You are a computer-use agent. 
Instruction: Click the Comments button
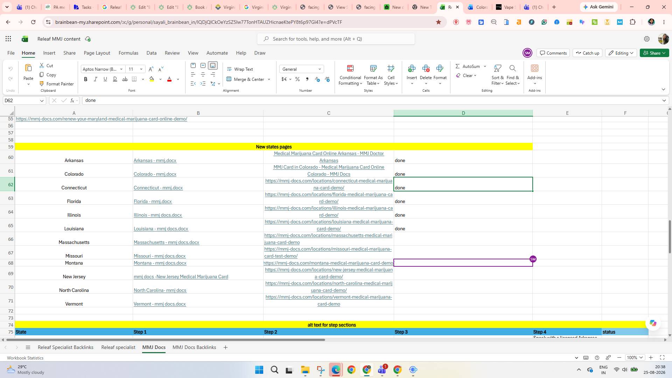(553, 53)
